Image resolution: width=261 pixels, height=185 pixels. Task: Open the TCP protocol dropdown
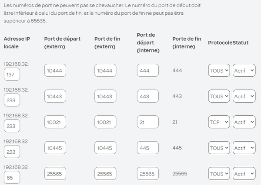click(x=219, y=122)
